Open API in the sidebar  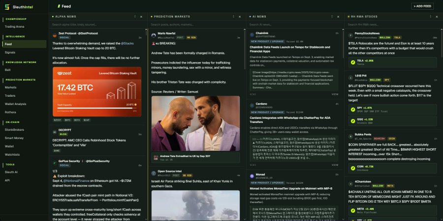[7, 180]
